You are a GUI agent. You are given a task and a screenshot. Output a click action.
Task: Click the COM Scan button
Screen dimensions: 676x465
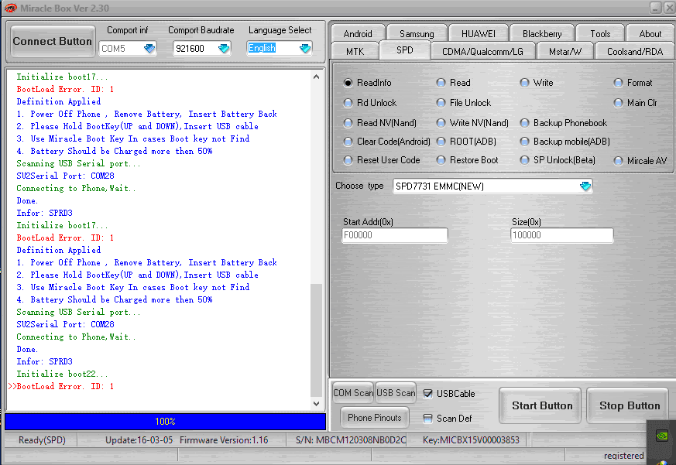[x=353, y=392]
